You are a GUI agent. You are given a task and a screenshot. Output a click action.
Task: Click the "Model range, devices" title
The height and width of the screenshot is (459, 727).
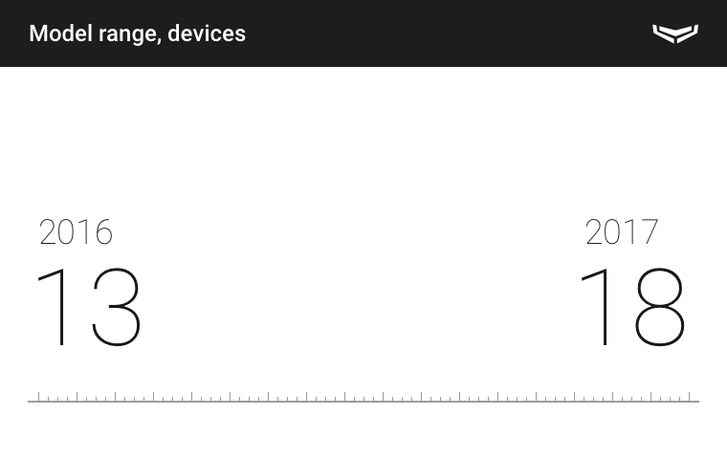(x=137, y=33)
